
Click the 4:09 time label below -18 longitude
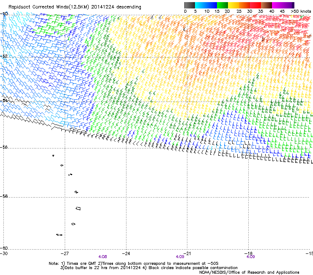click(x=250, y=257)
